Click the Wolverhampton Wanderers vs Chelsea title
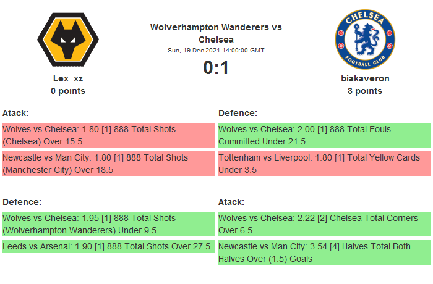 [216, 33]
